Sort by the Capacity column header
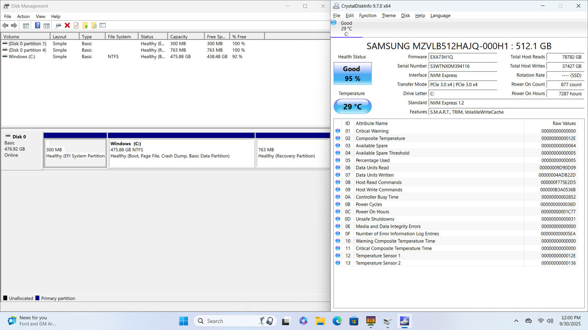Image resolution: width=588 pixels, height=330 pixels. pos(186,36)
